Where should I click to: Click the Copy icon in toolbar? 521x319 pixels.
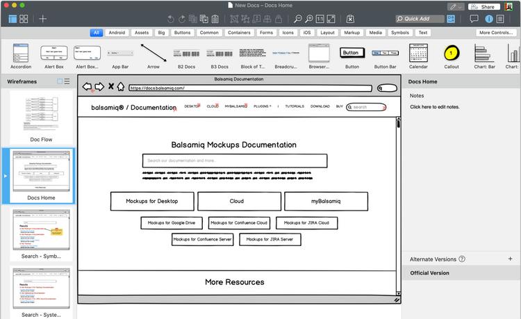coord(204,19)
